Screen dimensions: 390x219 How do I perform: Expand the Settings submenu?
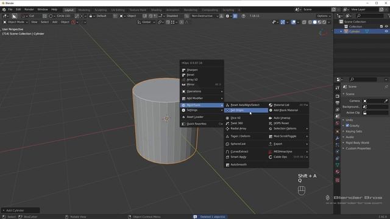coord(202,110)
